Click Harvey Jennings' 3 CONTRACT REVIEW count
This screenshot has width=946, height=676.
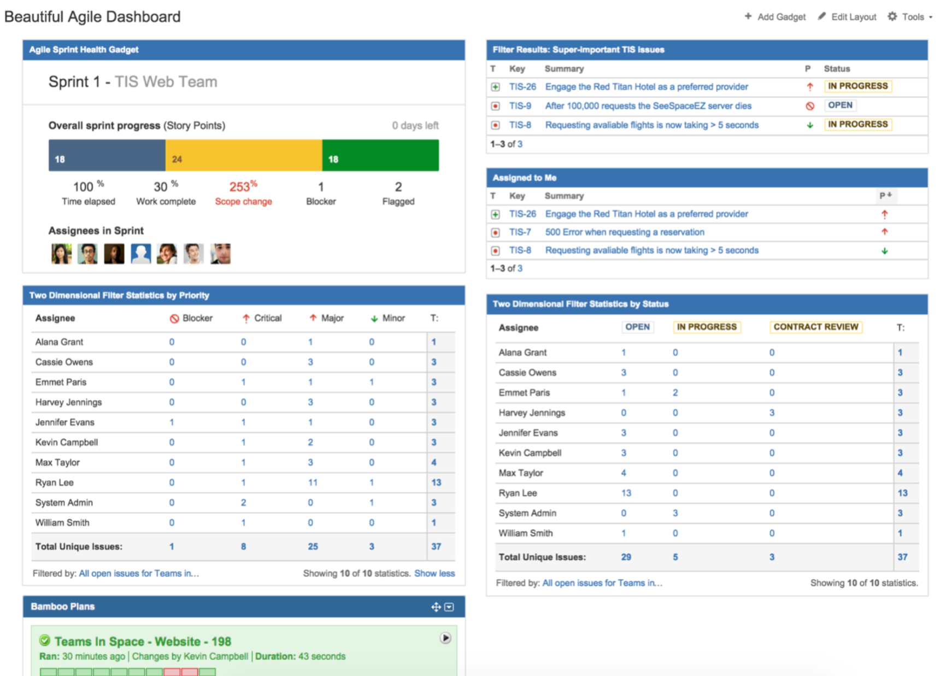click(772, 413)
